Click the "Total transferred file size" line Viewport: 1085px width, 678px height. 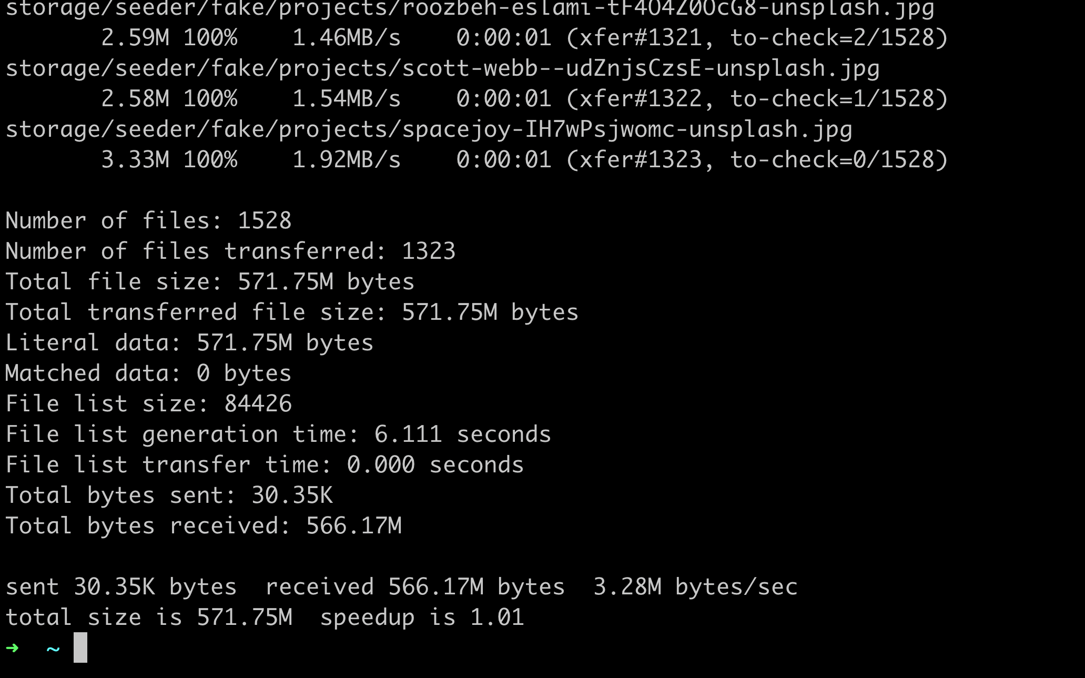[292, 312]
